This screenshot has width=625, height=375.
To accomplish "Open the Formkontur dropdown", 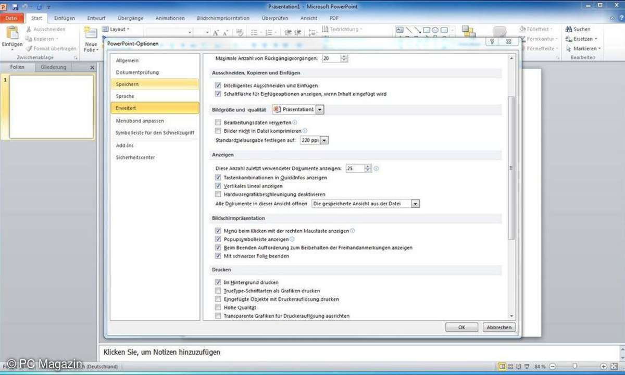I will [556, 39].
